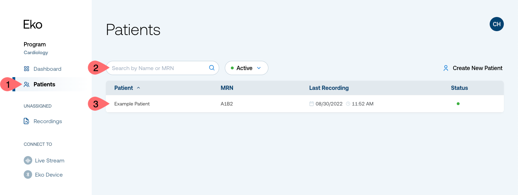Click the Recordings waveform file icon
Image resolution: width=518 pixels, height=195 pixels.
click(27, 121)
